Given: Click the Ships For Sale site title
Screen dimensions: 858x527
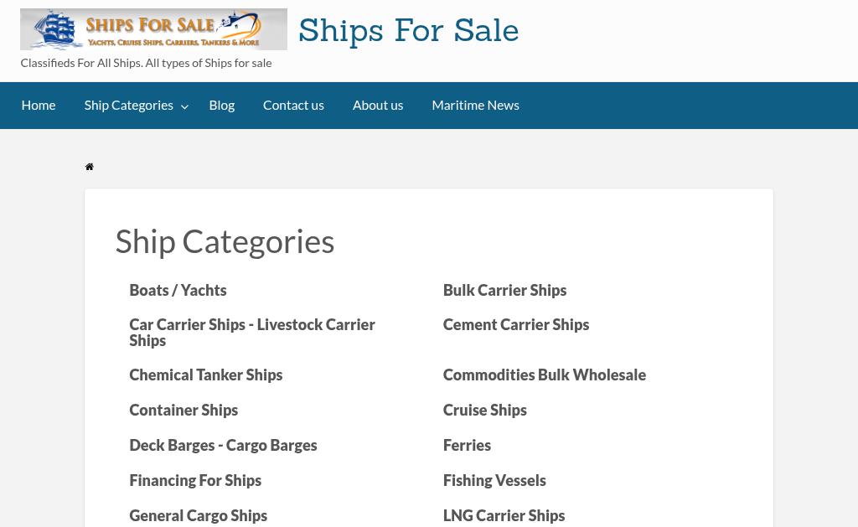Looking at the screenshot, I should (409, 31).
